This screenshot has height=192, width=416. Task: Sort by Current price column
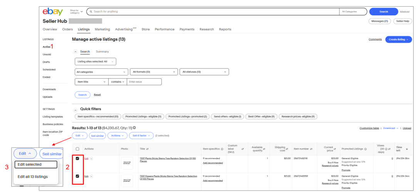pyautogui.click(x=335, y=149)
